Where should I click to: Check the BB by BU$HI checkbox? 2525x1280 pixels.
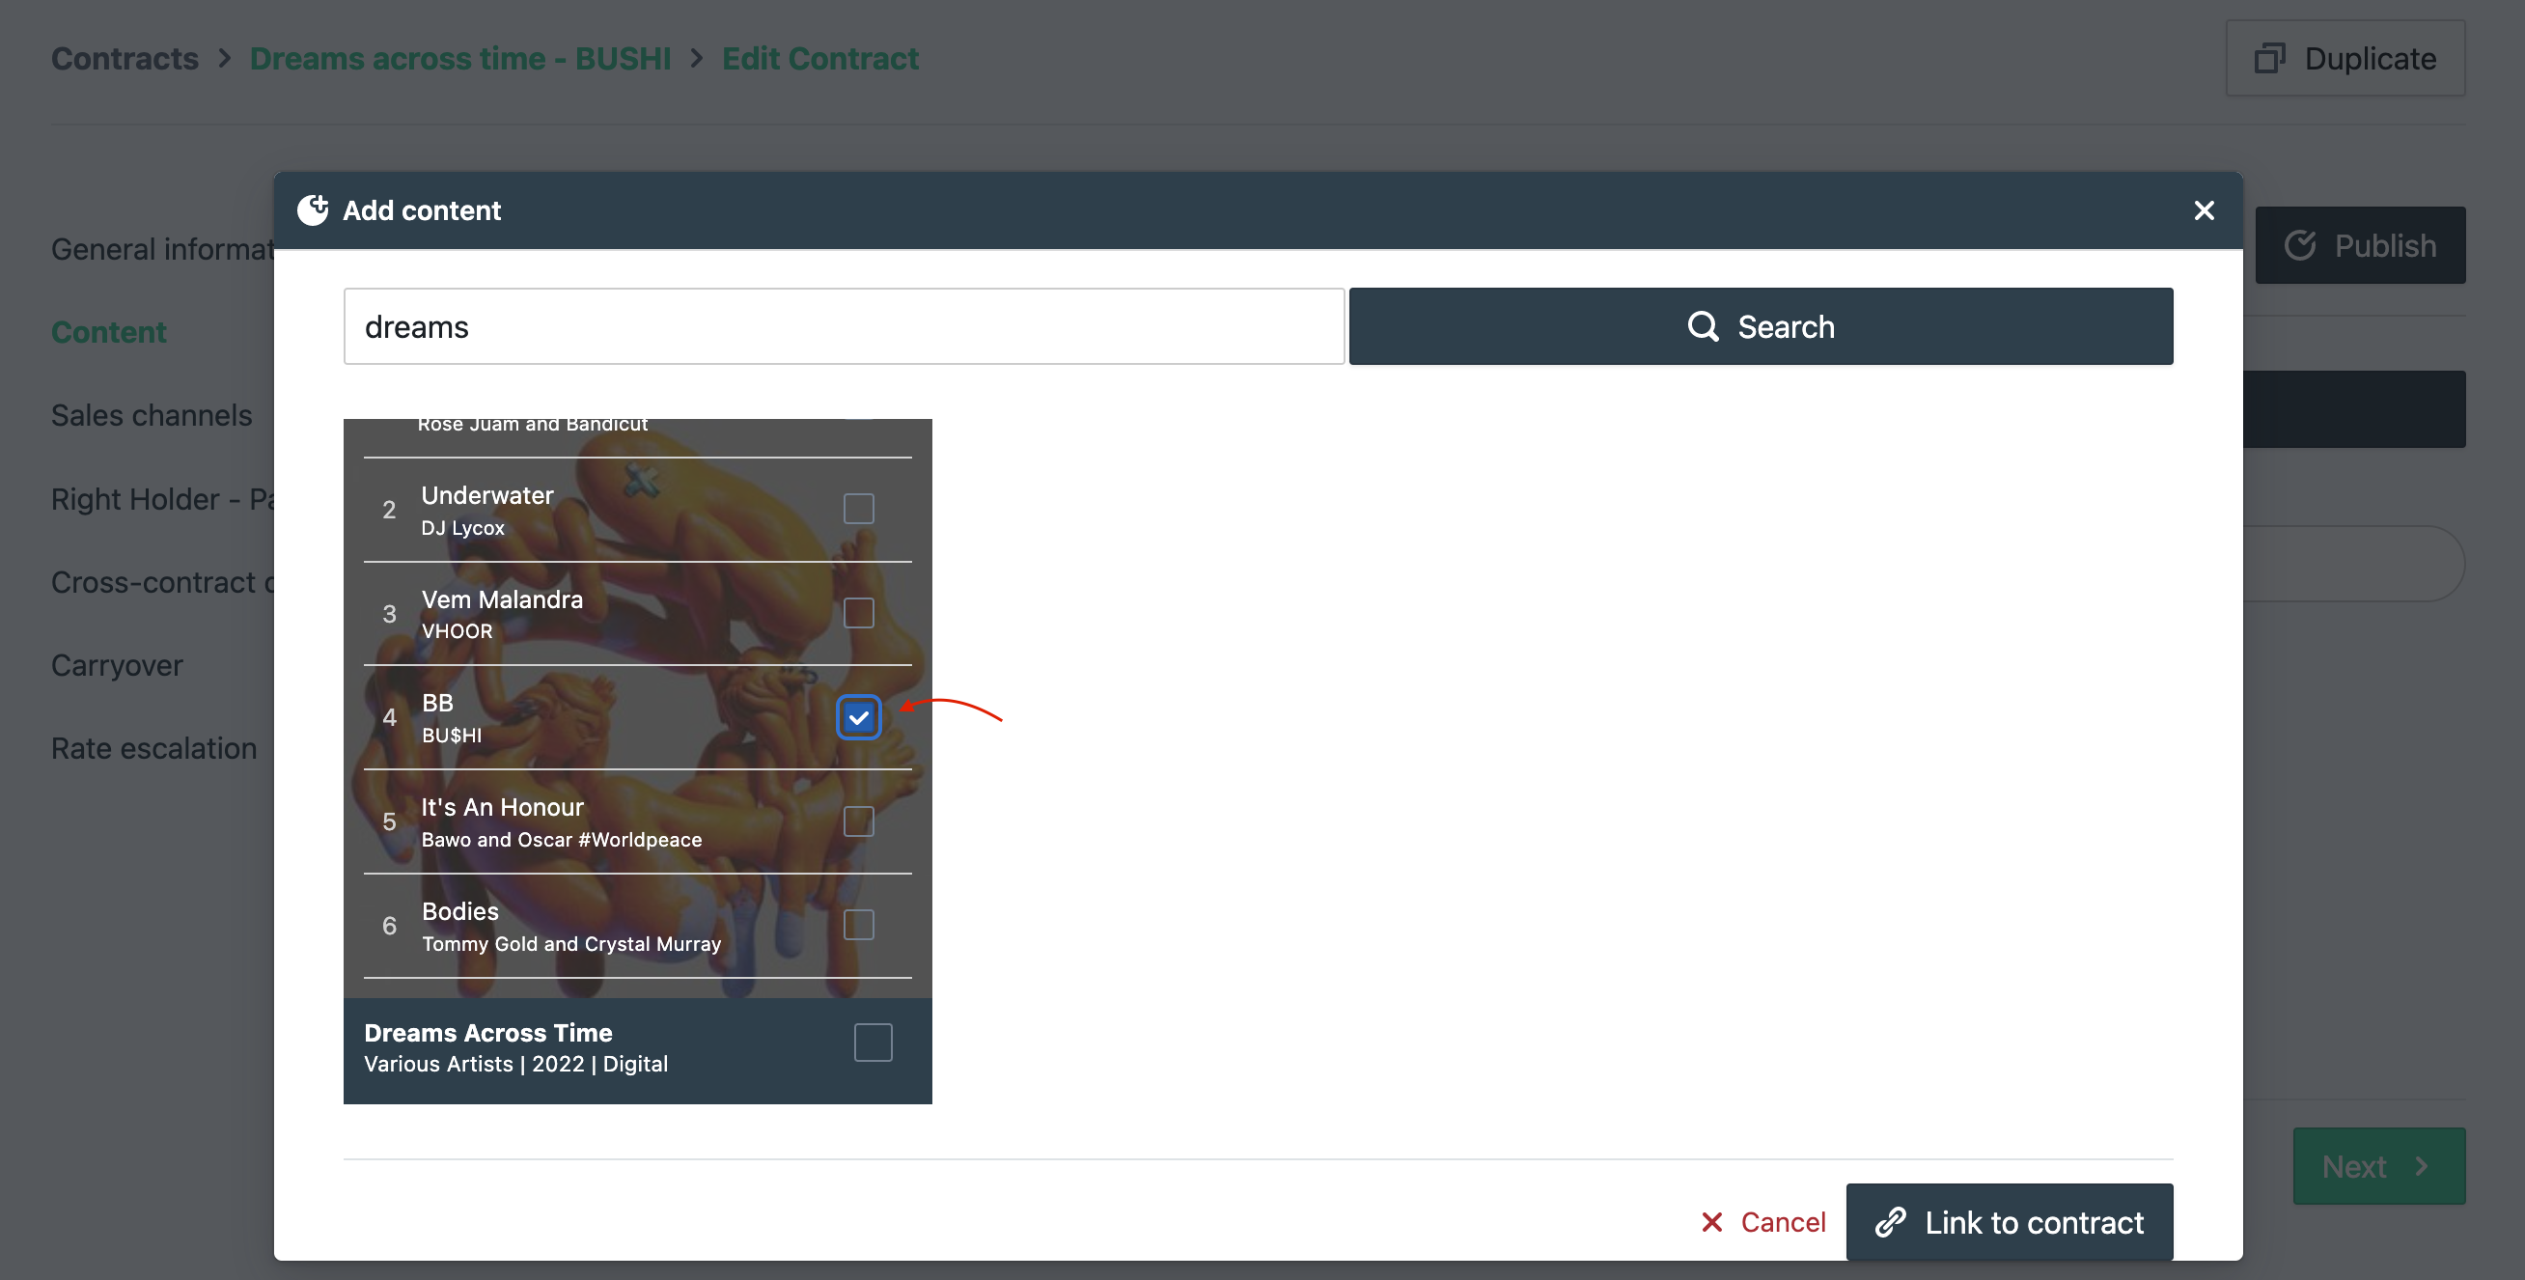[x=858, y=716]
